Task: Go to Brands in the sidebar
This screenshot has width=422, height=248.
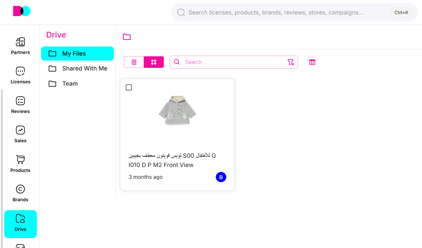Action: tap(20, 193)
